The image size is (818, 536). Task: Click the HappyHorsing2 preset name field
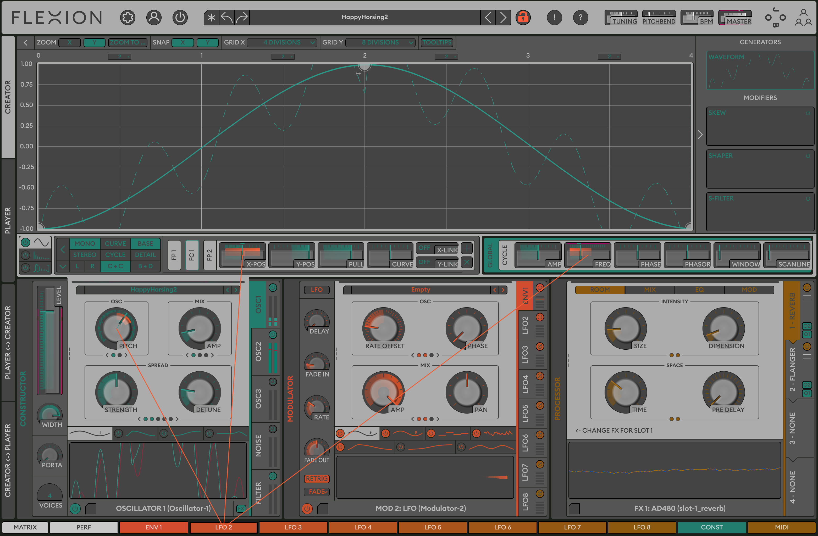tap(364, 17)
